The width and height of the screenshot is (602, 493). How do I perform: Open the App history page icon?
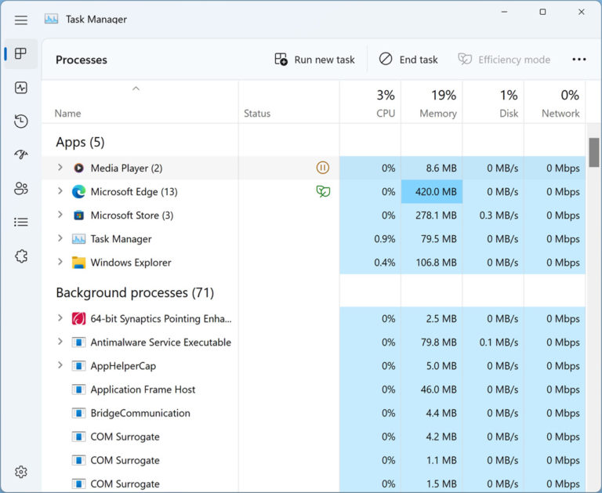pyautogui.click(x=21, y=121)
